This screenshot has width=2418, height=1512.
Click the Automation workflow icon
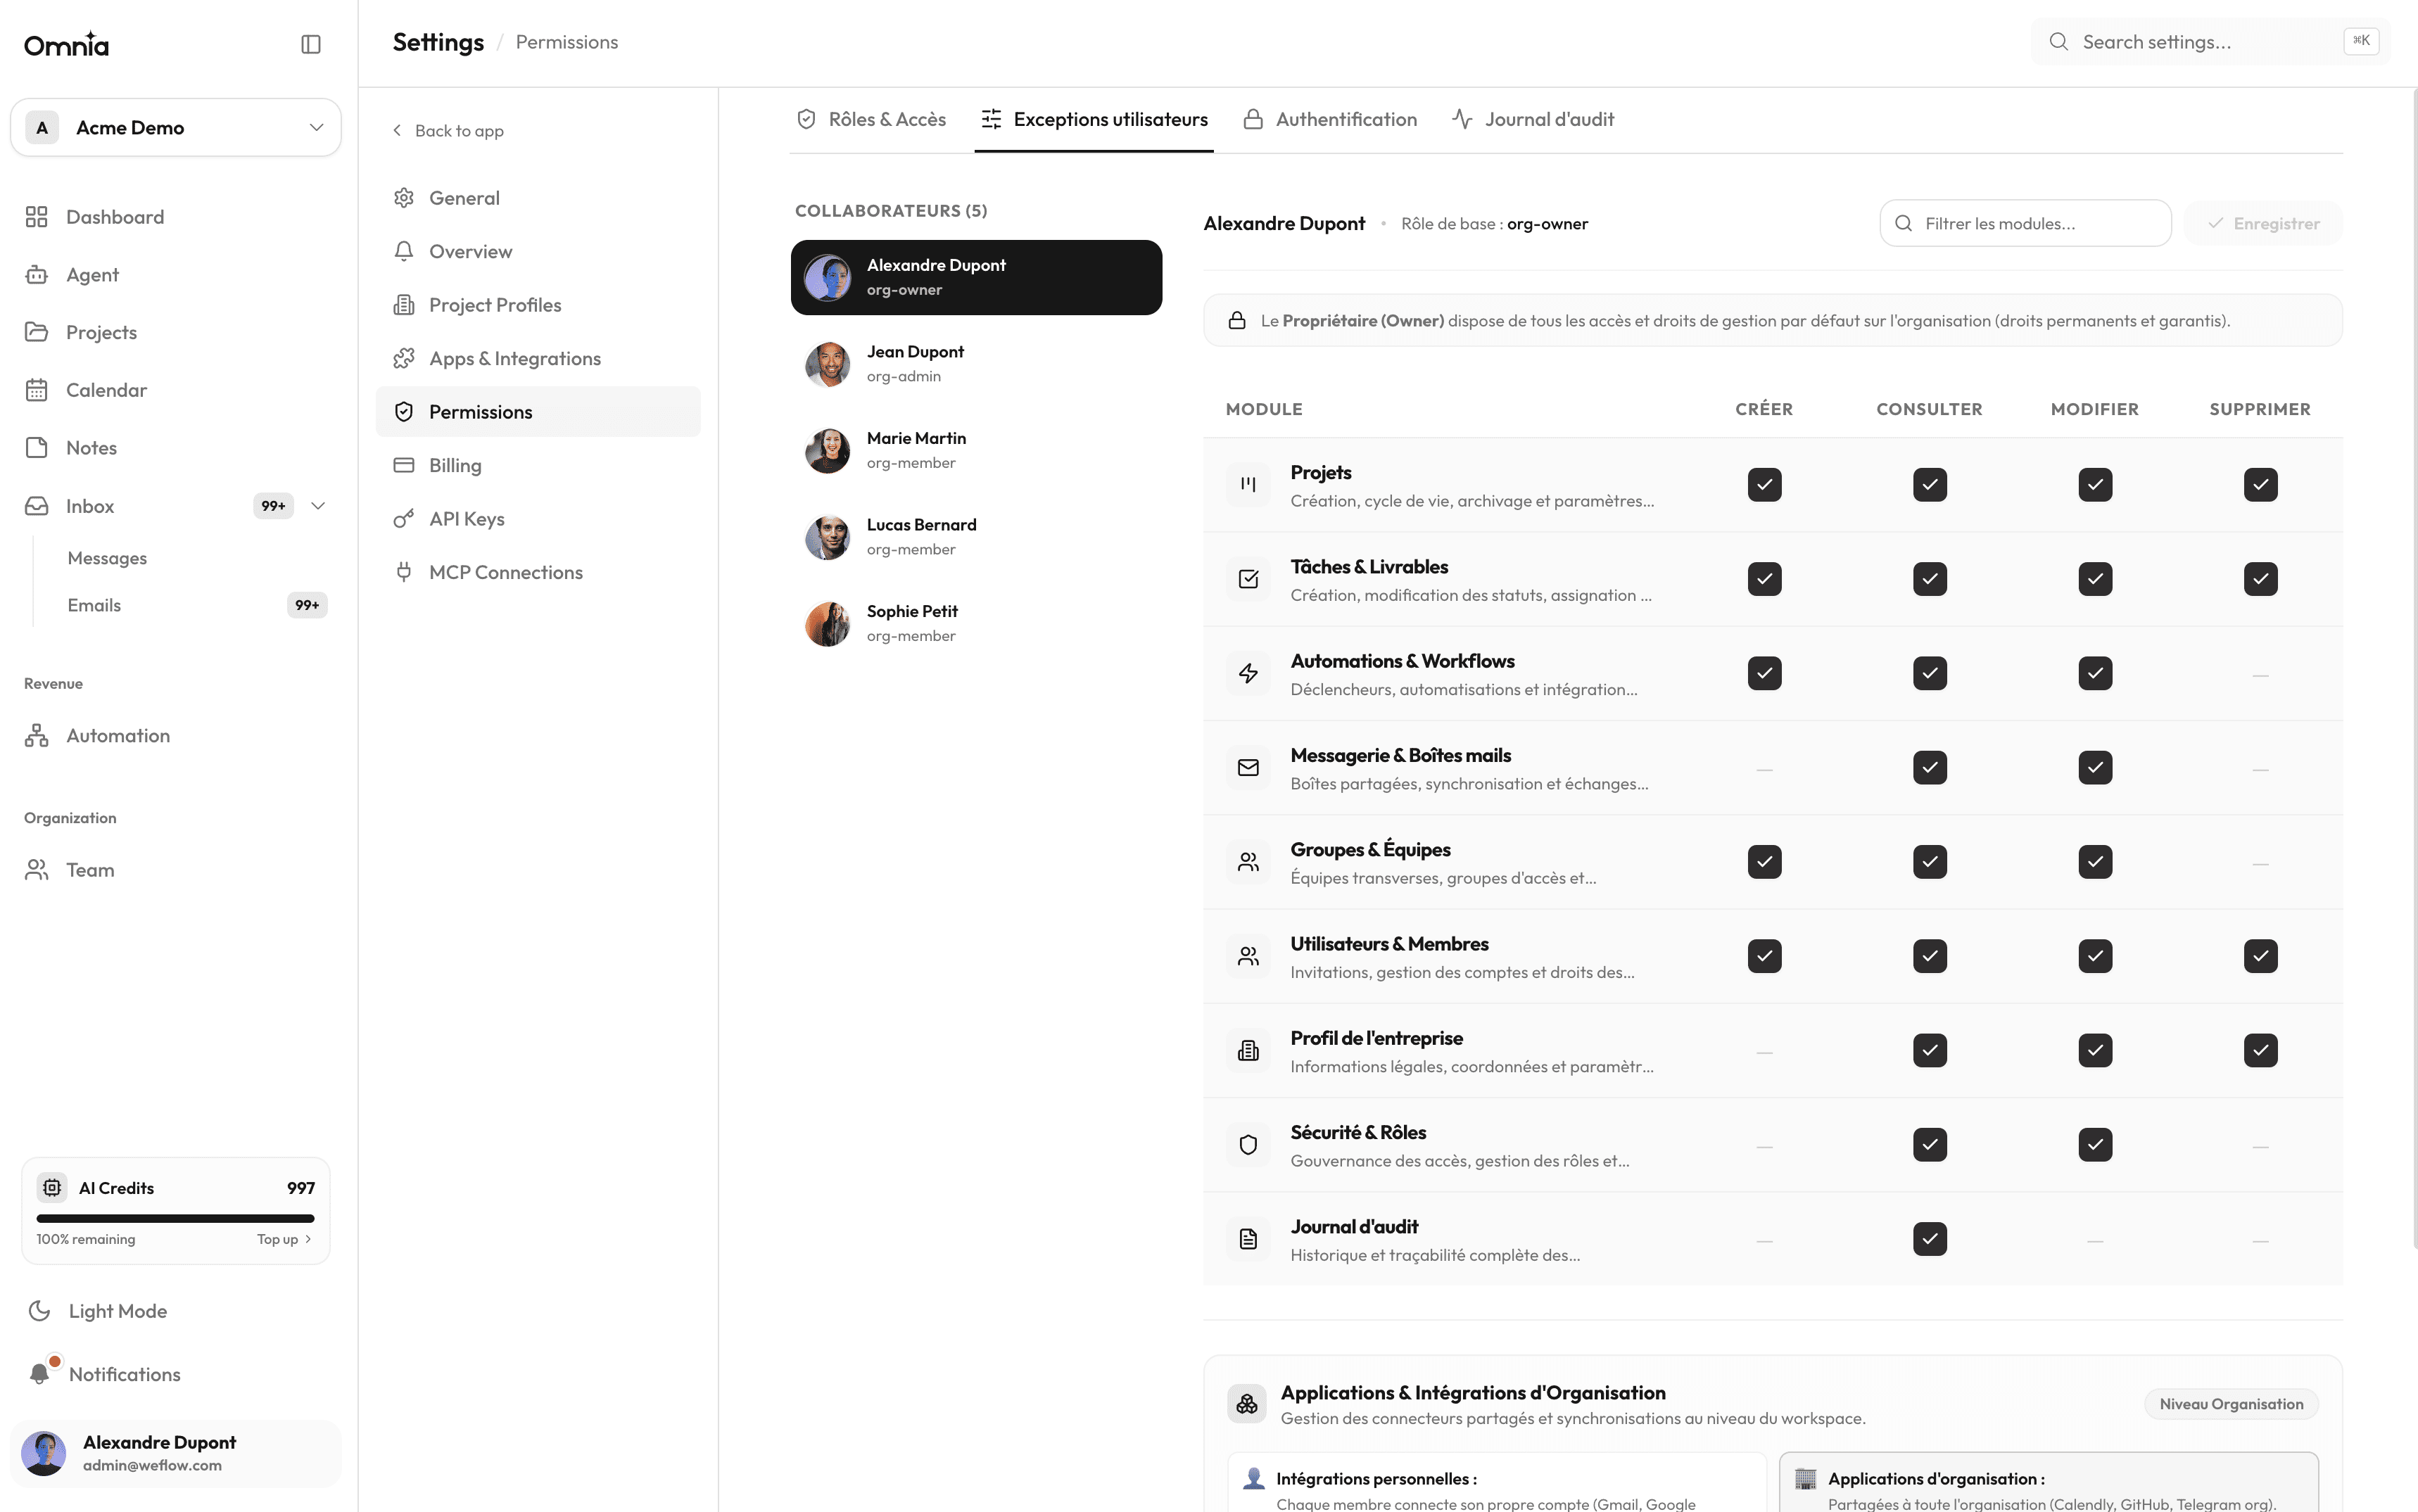click(37, 736)
